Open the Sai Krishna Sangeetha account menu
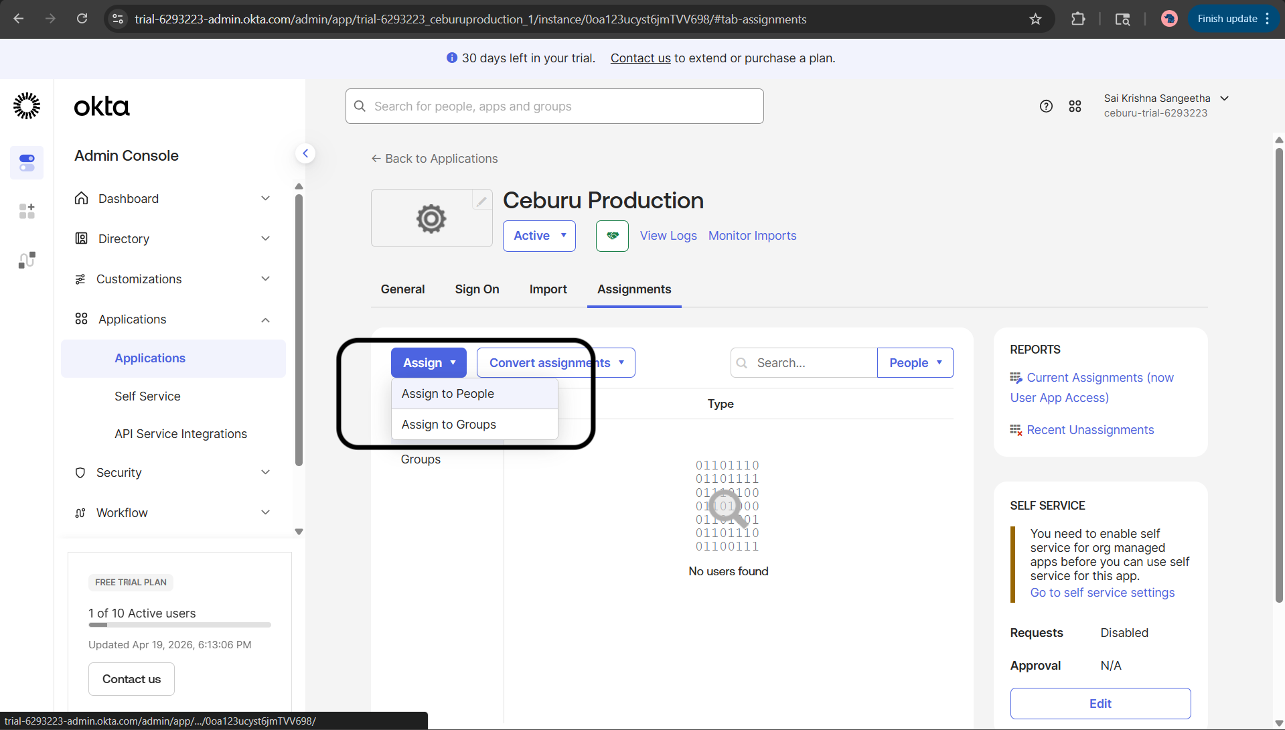Screen dimensions: 1285x730 [x=1166, y=106]
